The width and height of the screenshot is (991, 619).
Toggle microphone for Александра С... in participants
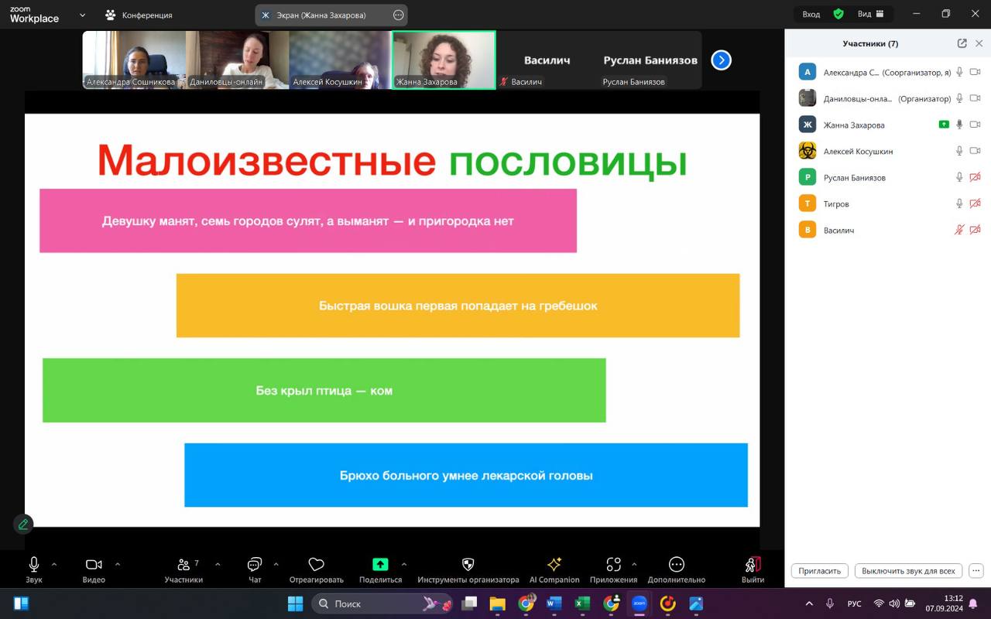[x=959, y=72]
